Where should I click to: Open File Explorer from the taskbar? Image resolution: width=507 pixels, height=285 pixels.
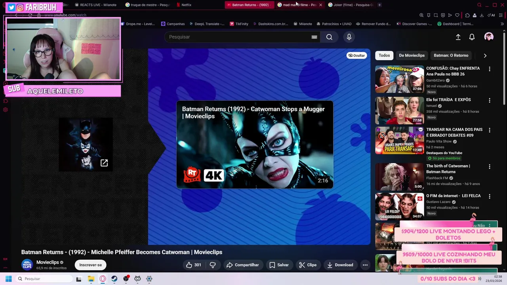pos(91,279)
